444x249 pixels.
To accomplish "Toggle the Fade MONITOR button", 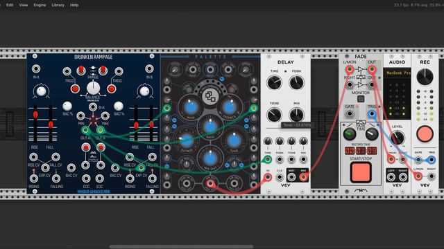I will tap(361, 99).
